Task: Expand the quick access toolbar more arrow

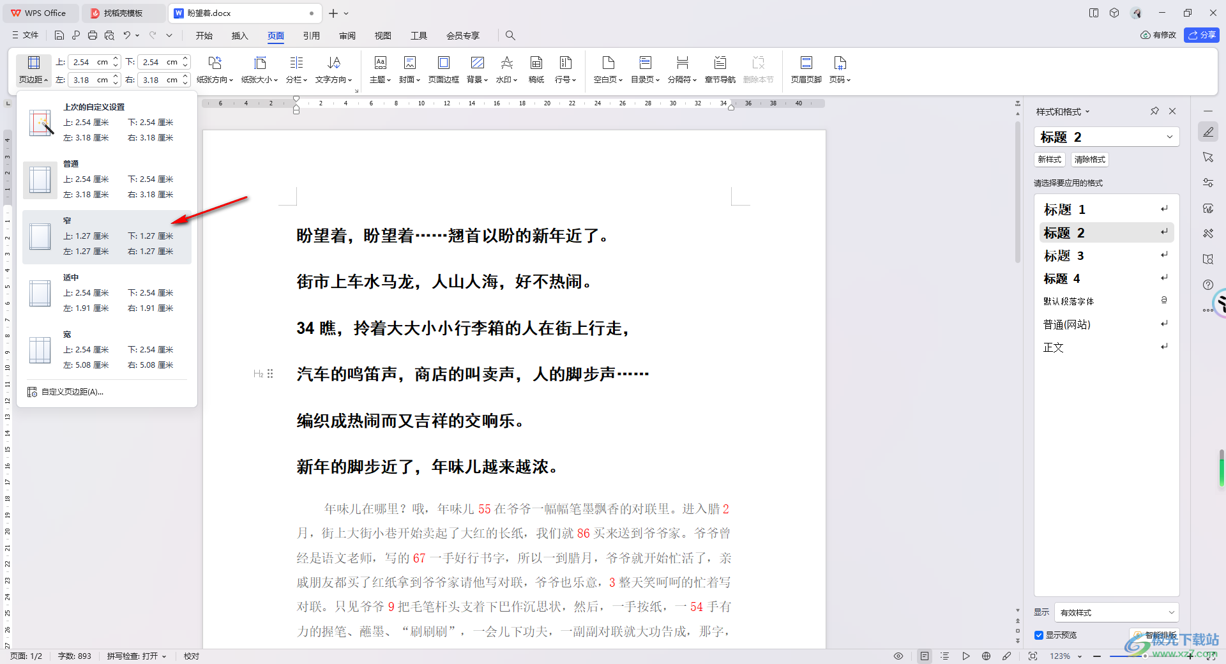Action: point(169,36)
